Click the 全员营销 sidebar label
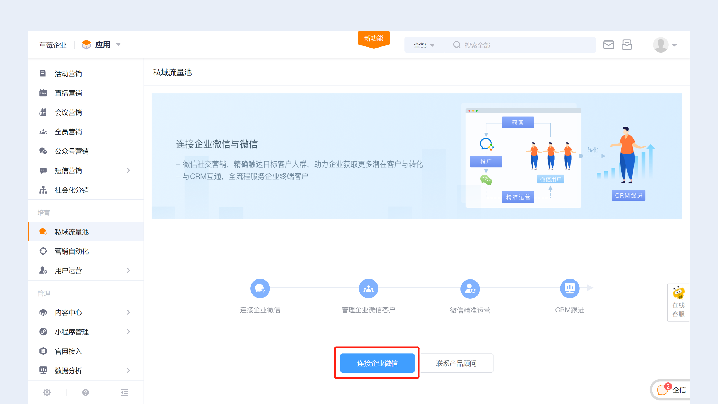The width and height of the screenshot is (718, 404). pyautogui.click(x=68, y=132)
